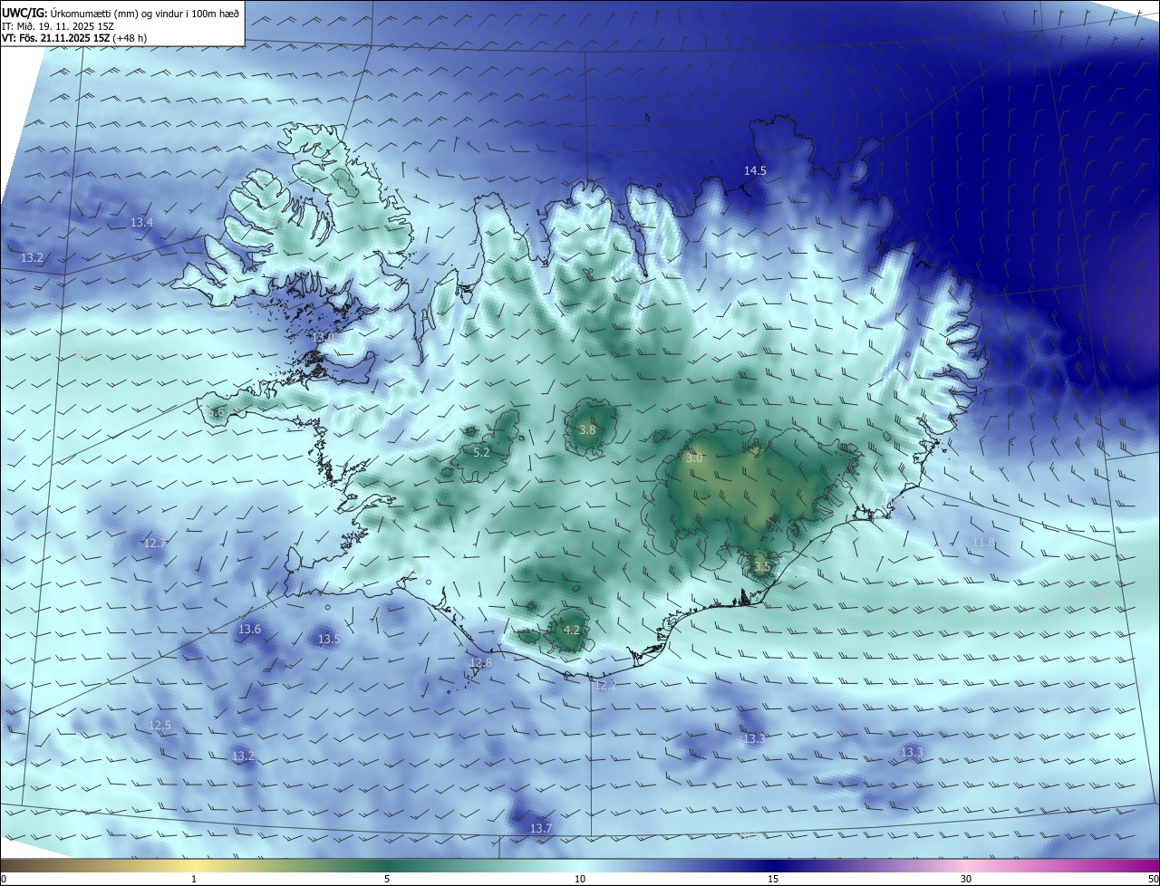Click the 11.8 value southeast of Iceland

(983, 542)
